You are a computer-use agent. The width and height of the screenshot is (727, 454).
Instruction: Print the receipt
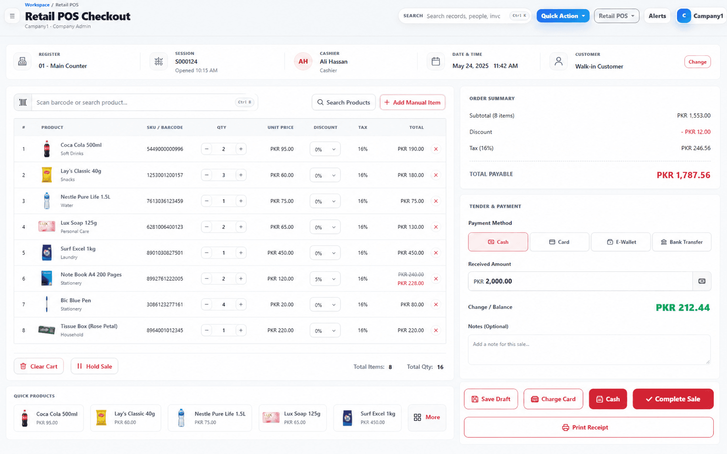click(589, 427)
